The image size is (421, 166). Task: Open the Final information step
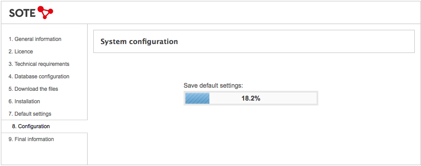coord(31,139)
